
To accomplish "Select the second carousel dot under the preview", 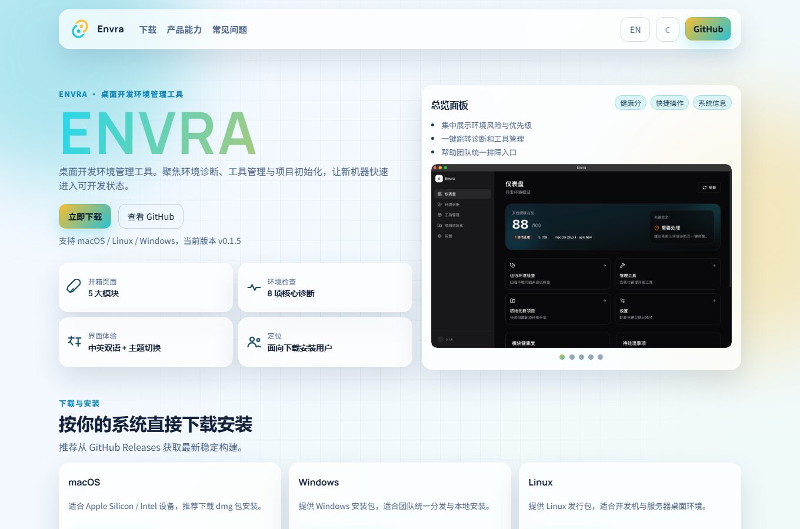I will [572, 357].
